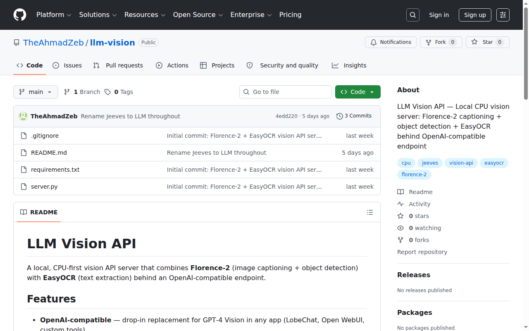The width and height of the screenshot is (529, 331).
Task: Click the florence-2 topic tag
Action: coord(414,175)
